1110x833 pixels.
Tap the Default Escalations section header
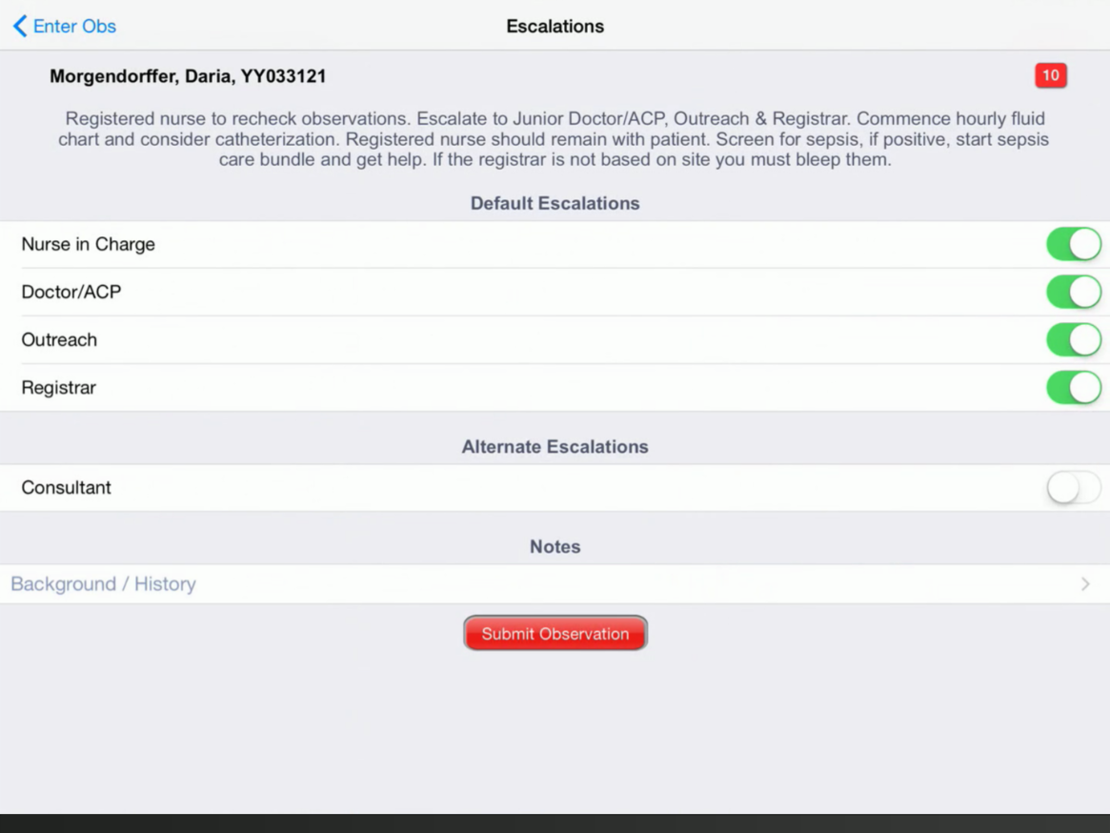(x=555, y=203)
